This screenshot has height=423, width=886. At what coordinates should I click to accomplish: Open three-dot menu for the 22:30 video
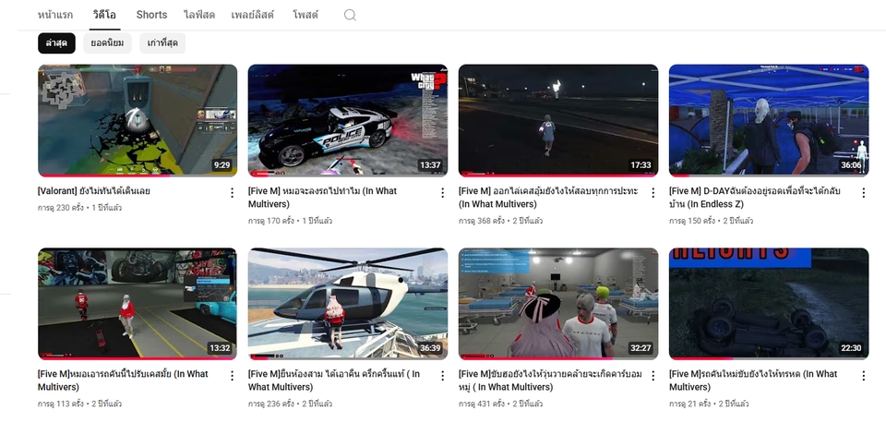[x=863, y=376]
